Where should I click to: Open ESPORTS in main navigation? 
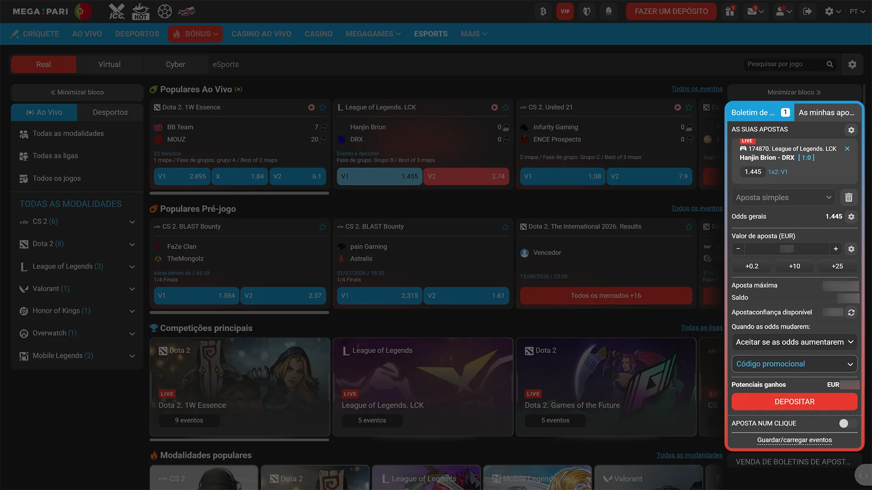tap(431, 34)
